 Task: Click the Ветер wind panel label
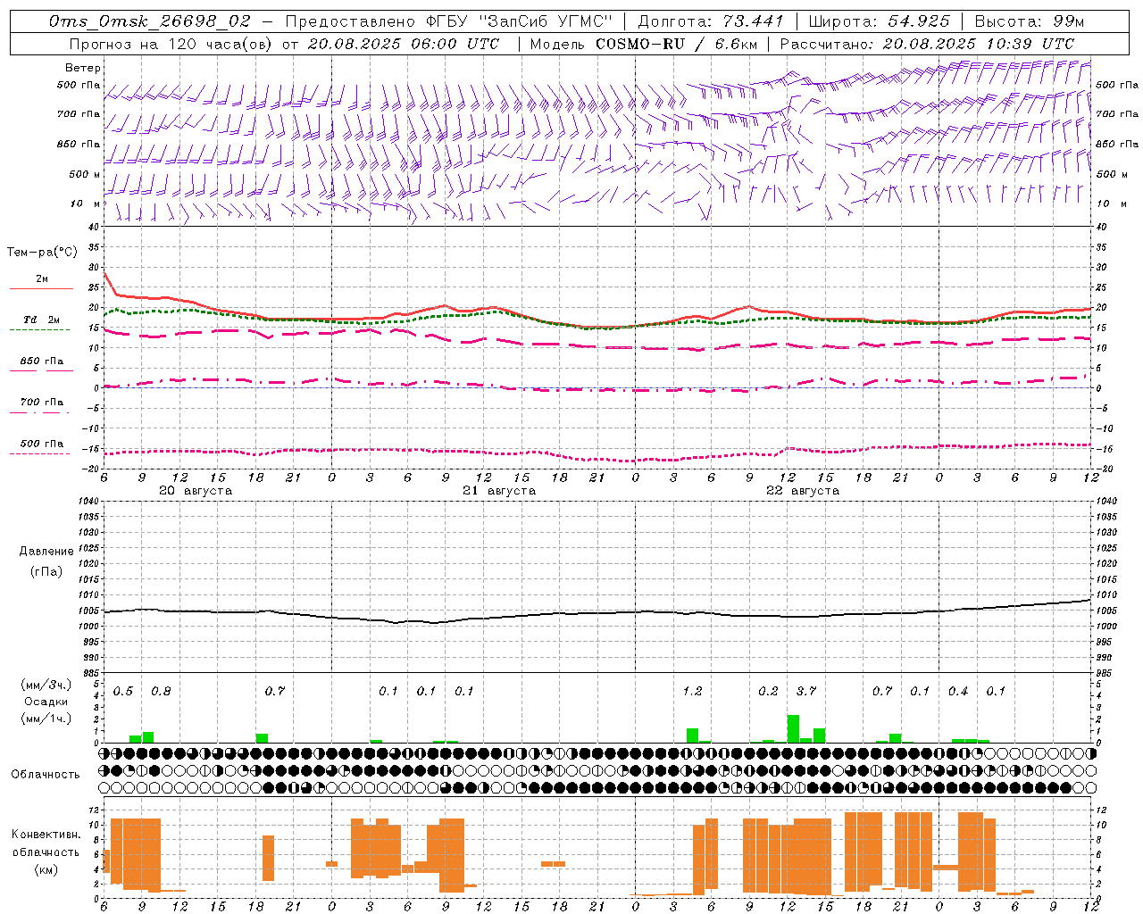click(83, 68)
